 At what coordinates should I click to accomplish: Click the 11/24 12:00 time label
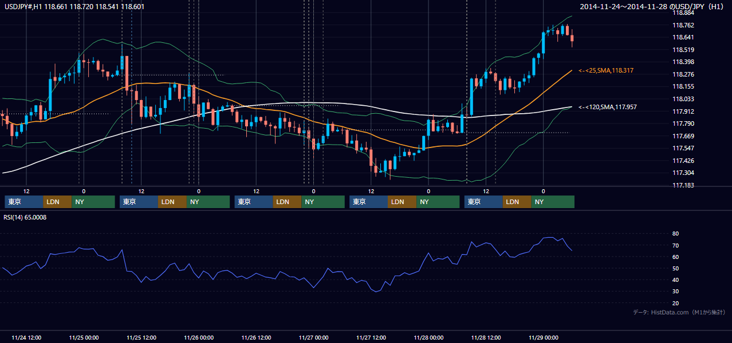(x=26, y=337)
